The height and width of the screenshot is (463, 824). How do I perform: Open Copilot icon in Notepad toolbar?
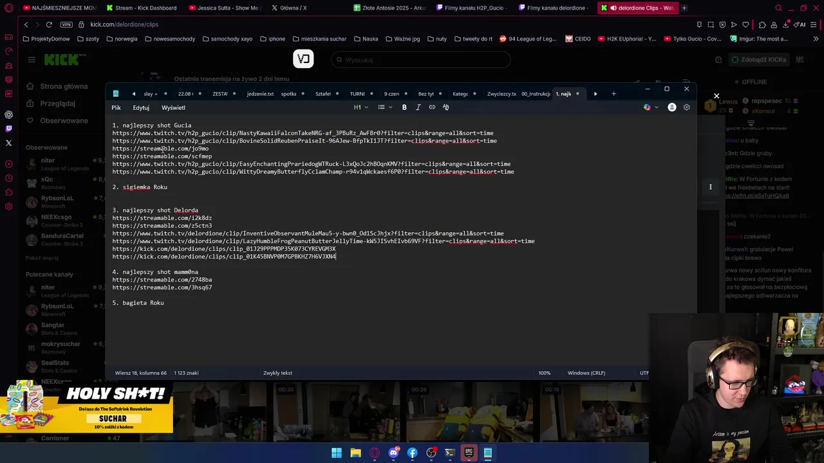click(x=647, y=107)
